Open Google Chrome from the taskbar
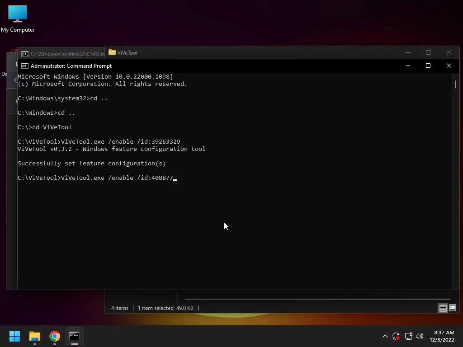463x347 pixels. click(x=55, y=336)
